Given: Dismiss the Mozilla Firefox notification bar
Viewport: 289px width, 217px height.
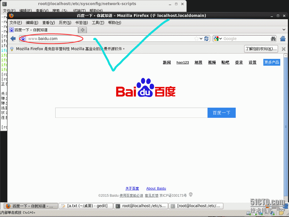Looking at the screenshot, I should click(284, 49).
